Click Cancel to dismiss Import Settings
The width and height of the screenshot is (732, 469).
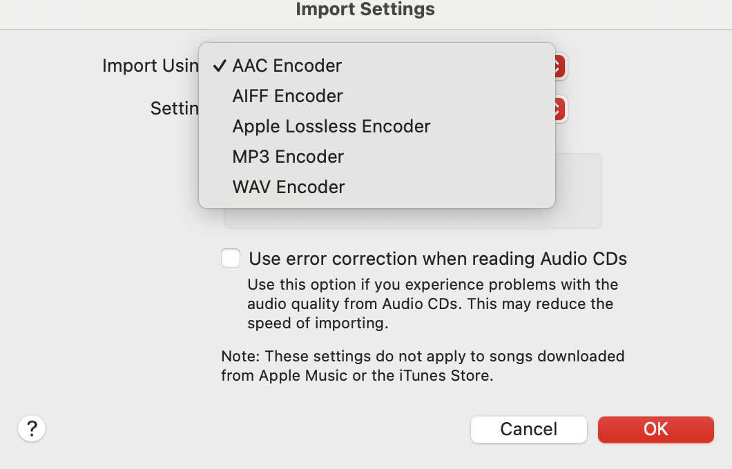point(528,429)
